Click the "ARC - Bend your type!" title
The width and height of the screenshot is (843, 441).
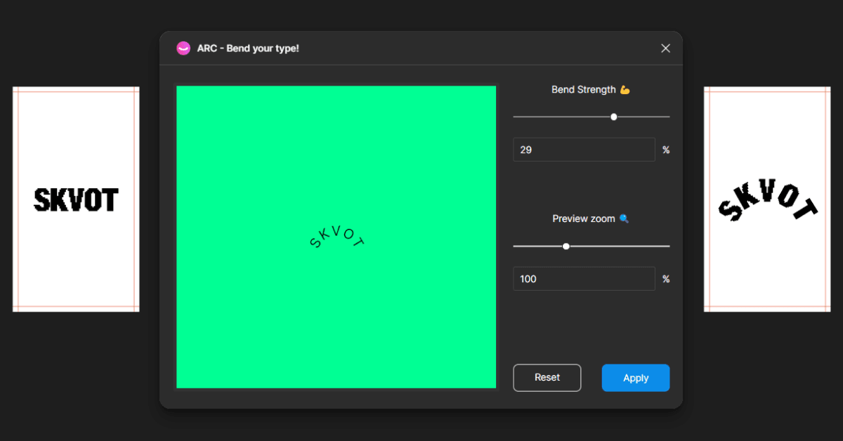click(x=248, y=48)
